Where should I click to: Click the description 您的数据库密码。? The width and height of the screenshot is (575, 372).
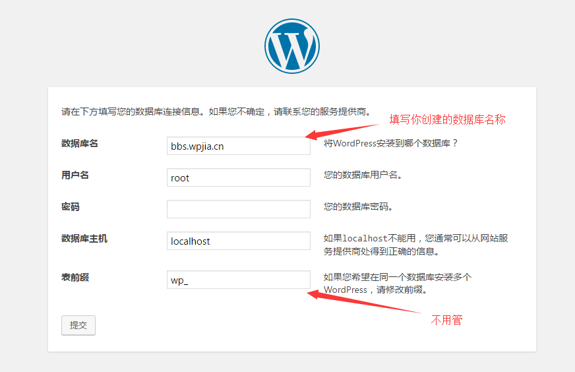click(x=358, y=206)
